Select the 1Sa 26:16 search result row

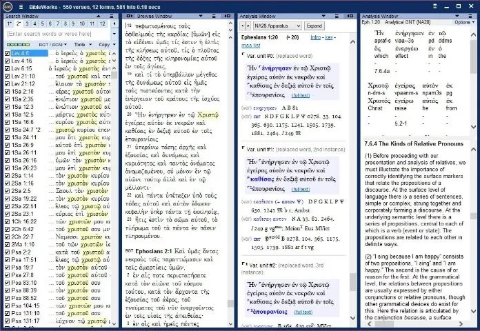(x=58, y=161)
